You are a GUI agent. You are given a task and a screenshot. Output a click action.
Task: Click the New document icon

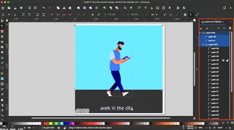(x=3, y=8)
